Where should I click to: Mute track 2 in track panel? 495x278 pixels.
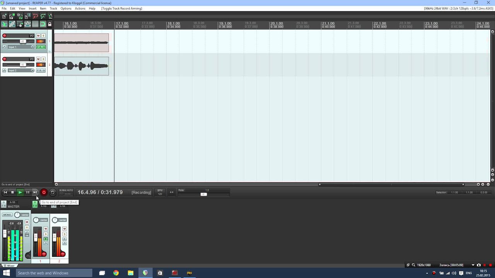point(38,59)
